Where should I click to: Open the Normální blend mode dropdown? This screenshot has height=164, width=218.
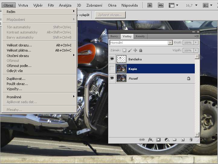click(x=170, y=43)
